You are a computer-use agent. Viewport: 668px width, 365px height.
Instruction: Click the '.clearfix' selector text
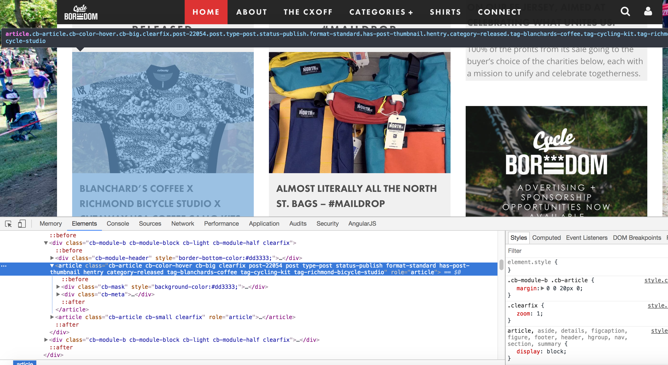click(522, 305)
